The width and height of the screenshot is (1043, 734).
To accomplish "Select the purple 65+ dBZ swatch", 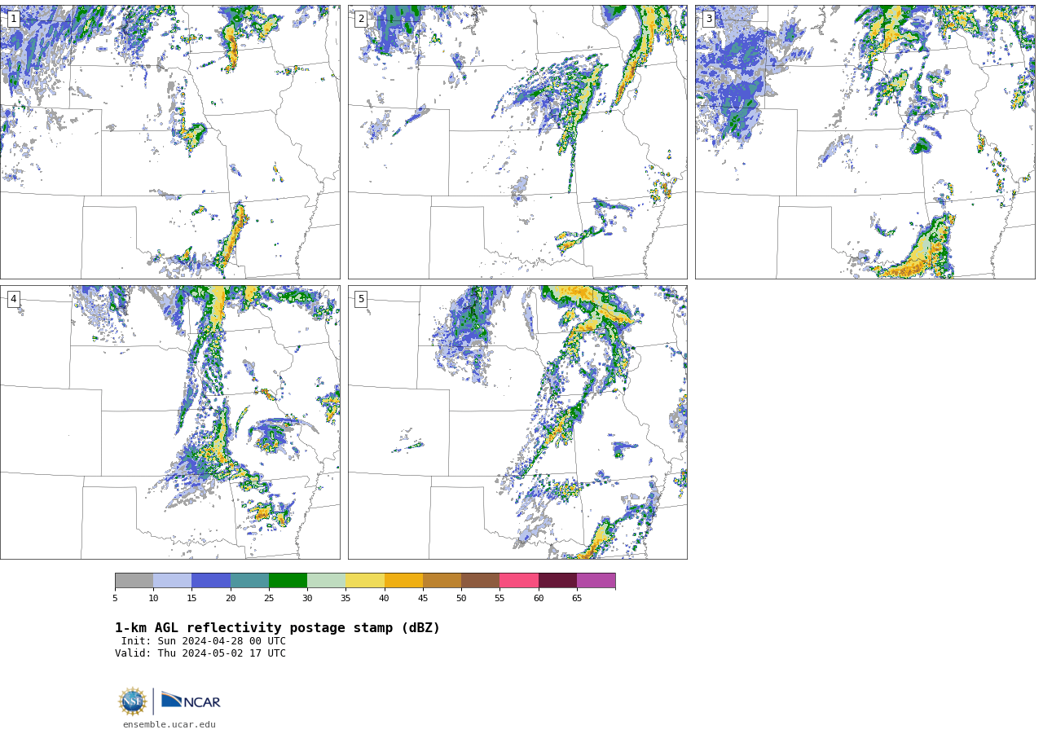I will 596,580.
